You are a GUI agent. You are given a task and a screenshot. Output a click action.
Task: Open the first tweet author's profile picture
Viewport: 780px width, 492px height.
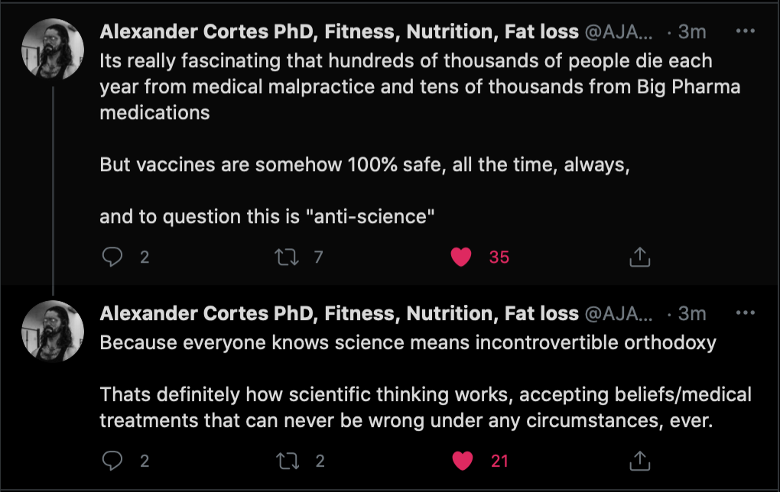click(x=52, y=49)
